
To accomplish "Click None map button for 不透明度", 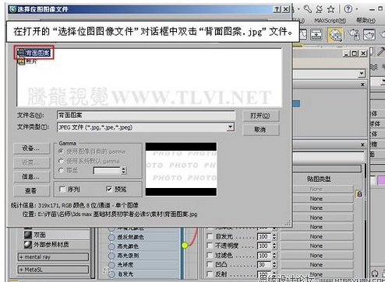I will [316, 245].
